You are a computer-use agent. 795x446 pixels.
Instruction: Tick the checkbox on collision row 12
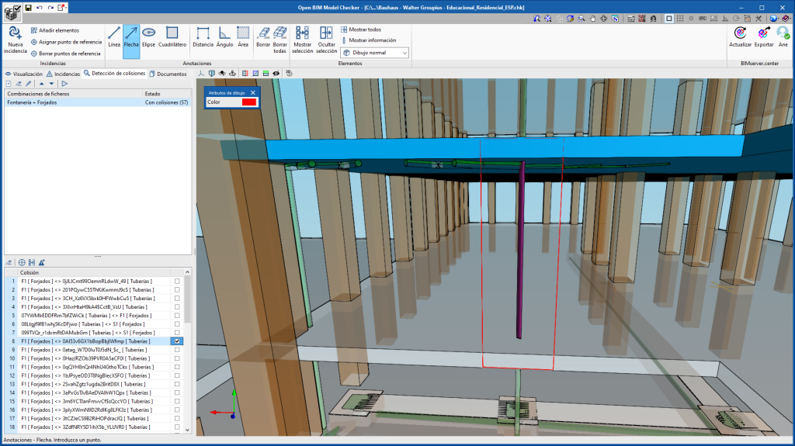[x=178, y=375]
